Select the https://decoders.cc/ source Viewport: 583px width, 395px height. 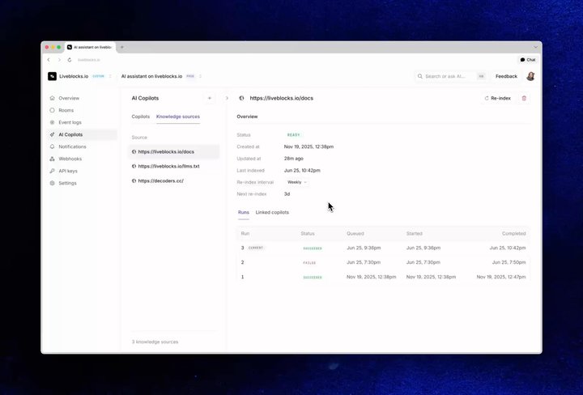coord(174,181)
